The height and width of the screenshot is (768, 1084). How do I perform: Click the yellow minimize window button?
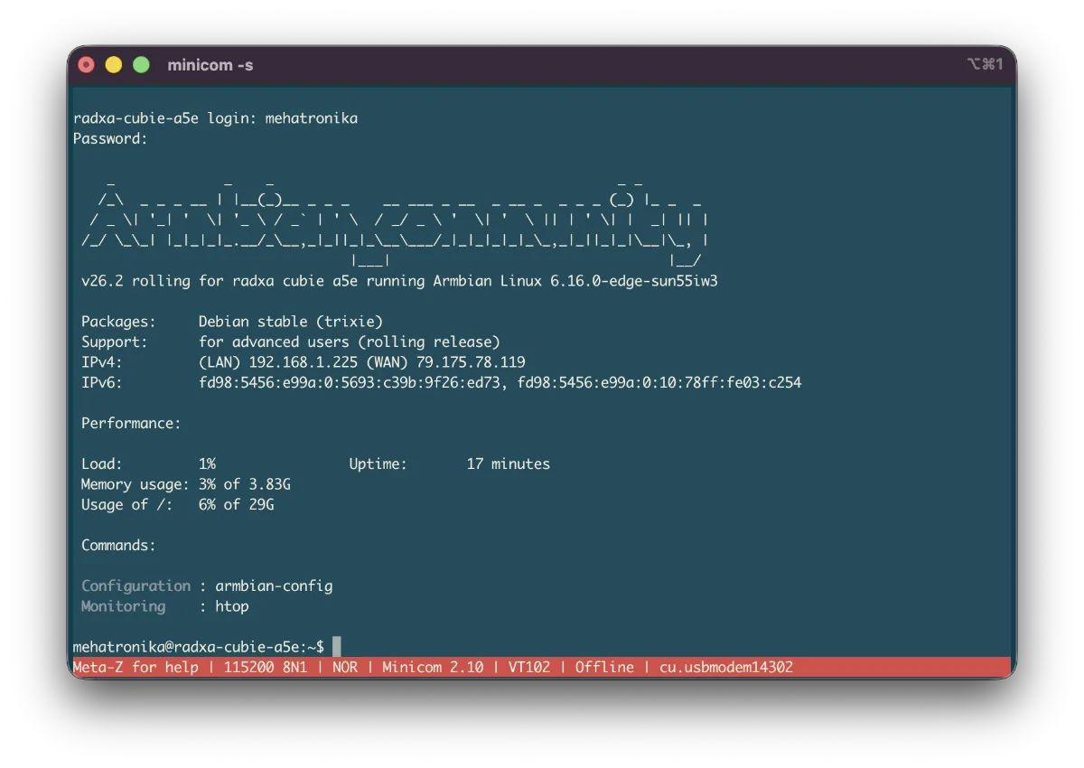tap(114, 65)
